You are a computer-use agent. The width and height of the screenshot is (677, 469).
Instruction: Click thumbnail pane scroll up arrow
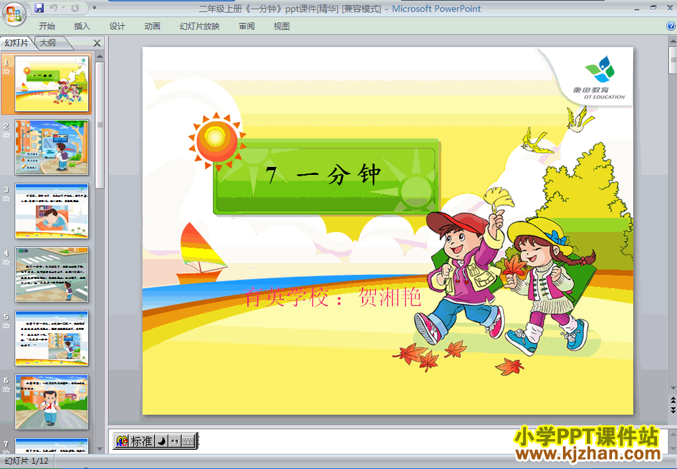[99, 56]
